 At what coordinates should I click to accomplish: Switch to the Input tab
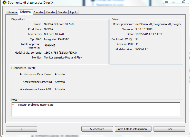tap(73, 12)
